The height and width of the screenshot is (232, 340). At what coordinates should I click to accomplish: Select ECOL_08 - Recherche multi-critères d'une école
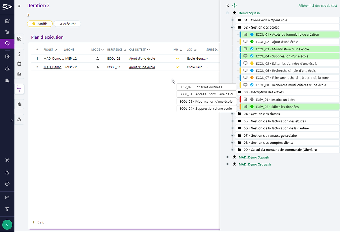[x=289, y=85]
